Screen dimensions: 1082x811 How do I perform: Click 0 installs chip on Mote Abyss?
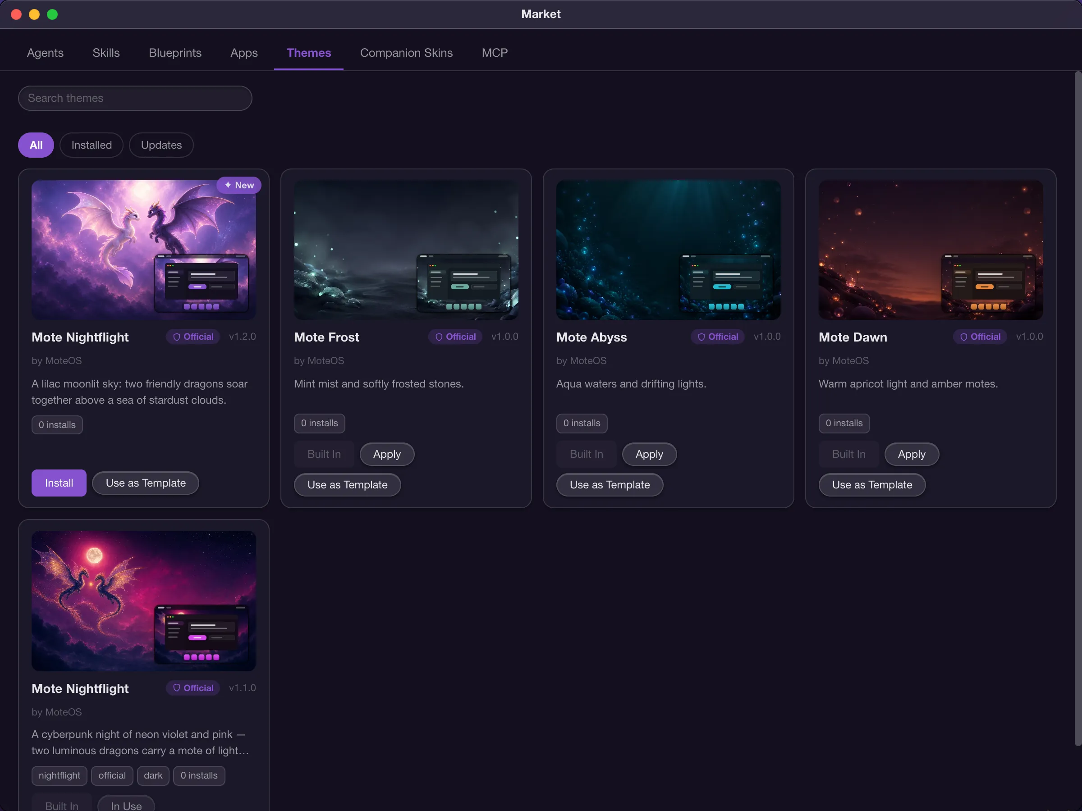click(582, 424)
